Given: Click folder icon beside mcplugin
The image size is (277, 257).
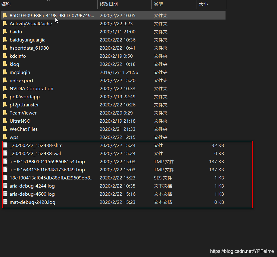Looking at the screenshot, I should pos(5,72).
